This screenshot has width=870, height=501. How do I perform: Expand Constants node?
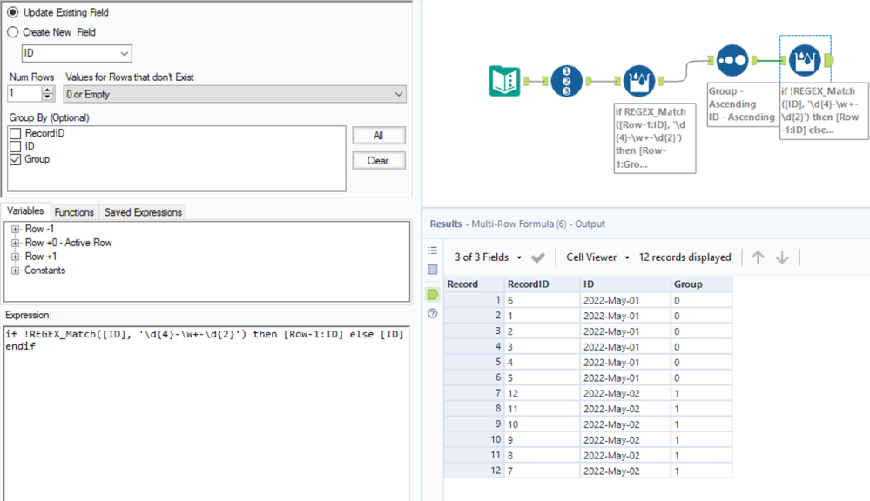click(x=16, y=271)
